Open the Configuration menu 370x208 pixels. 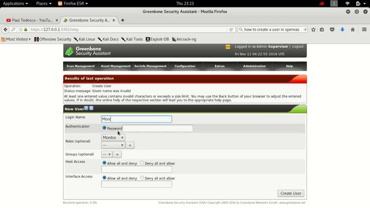pyautogui.click(x=185, y=66)
